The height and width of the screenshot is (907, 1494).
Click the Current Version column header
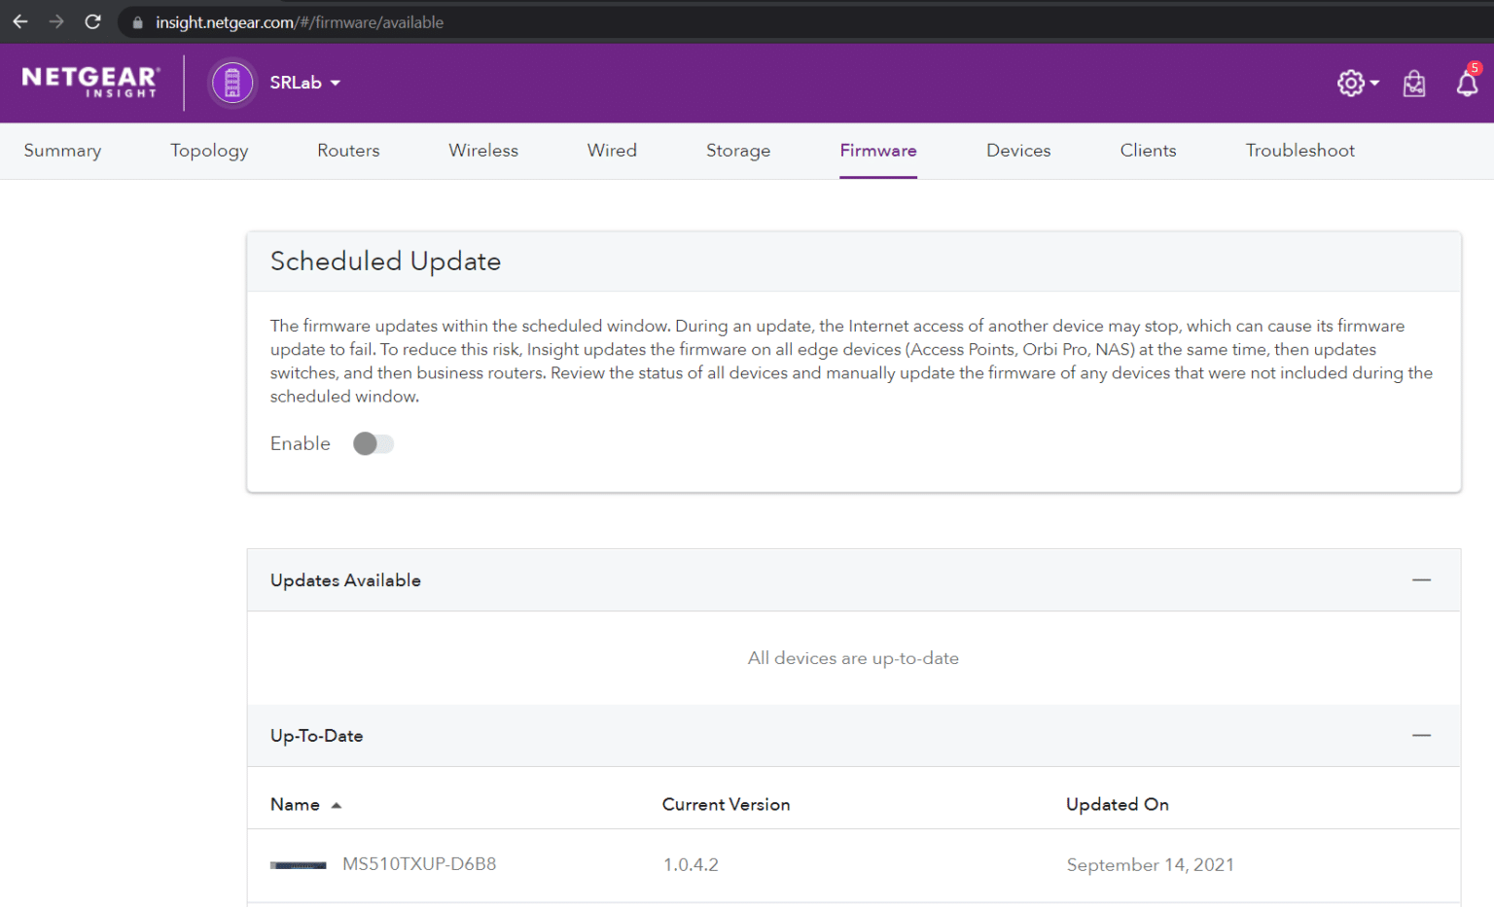coord(726,805)
